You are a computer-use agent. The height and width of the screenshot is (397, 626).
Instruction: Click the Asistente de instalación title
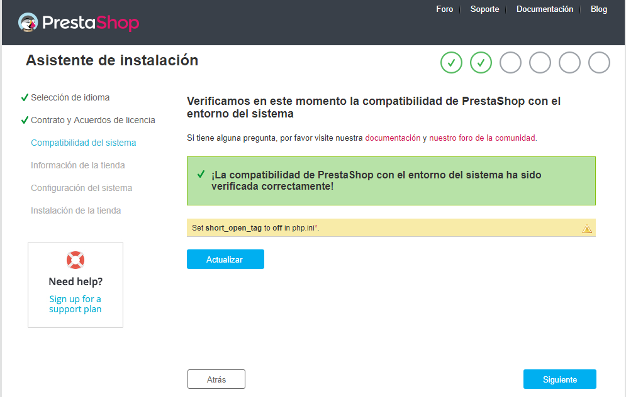click(x=112, y=60)
